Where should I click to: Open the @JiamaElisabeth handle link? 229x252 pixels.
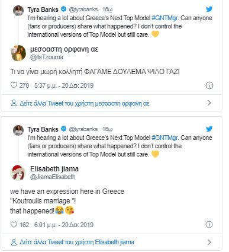click(53, 177)
